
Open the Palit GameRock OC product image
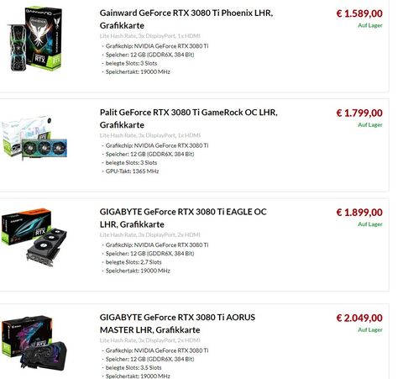click(34, 138)
